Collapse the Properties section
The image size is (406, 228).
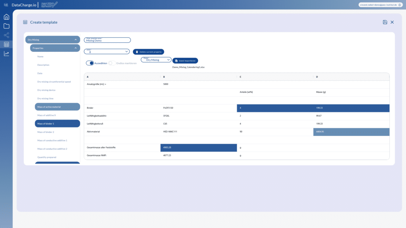coord(55,48)
